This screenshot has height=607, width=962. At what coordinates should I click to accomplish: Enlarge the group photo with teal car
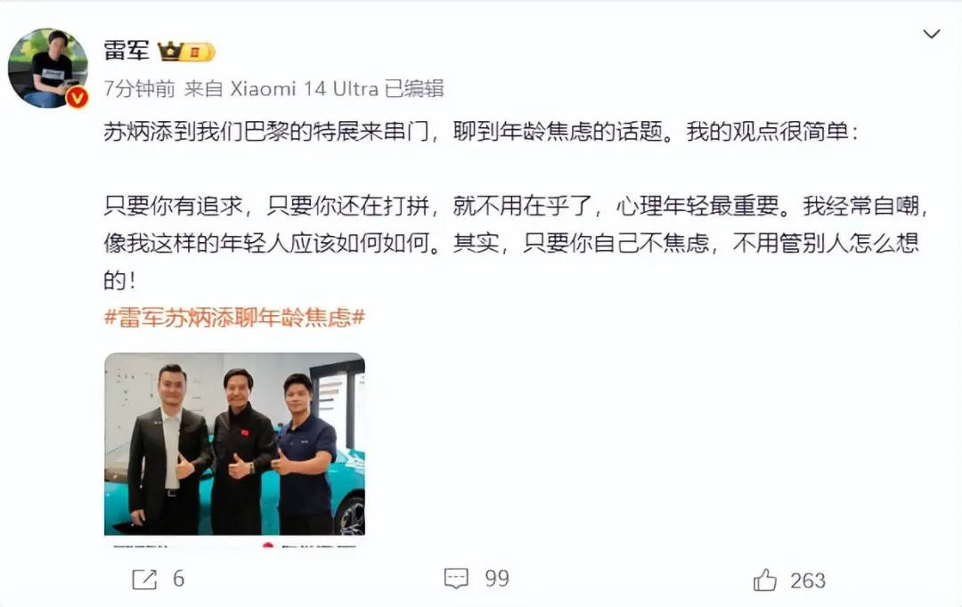(234, 444)
